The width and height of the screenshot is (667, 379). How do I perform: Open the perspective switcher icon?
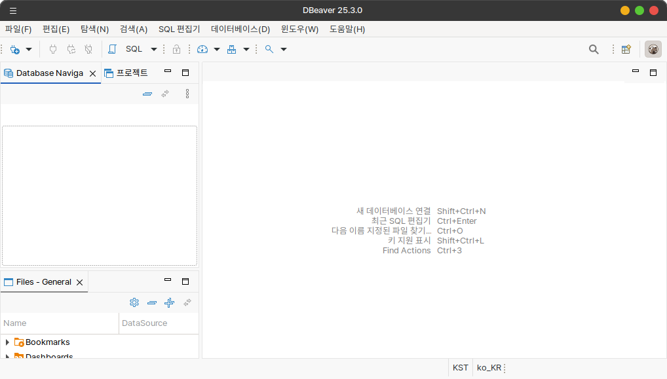(x=626, y=49)
